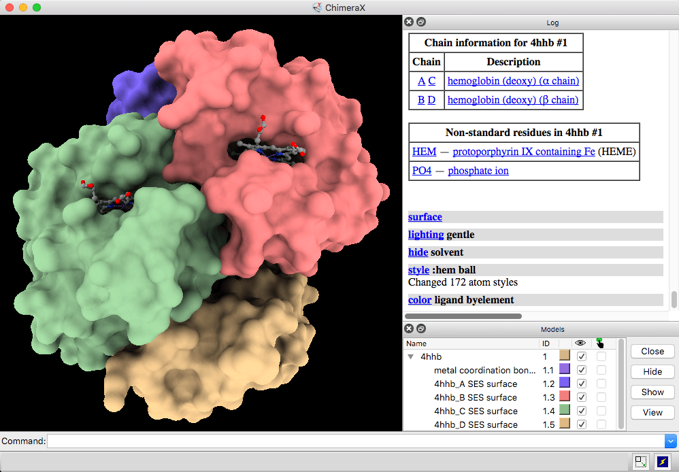
Task: Click the HEM residue link
Action: [x=425, y=152]
